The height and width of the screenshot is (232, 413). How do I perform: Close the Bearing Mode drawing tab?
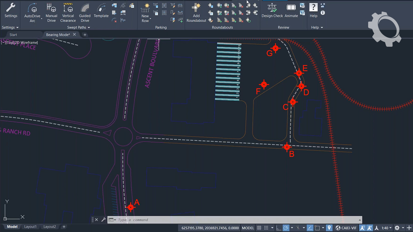[x=74, y=34]
